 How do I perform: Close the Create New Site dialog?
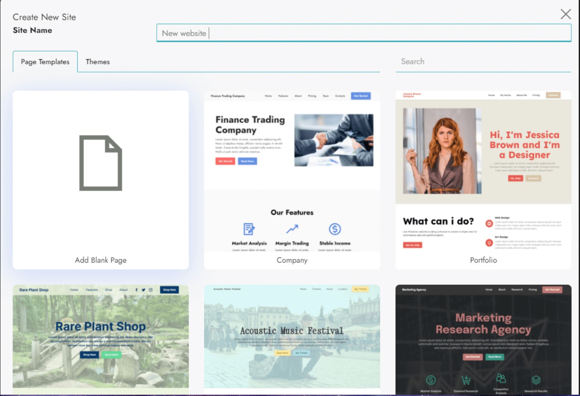565,14
